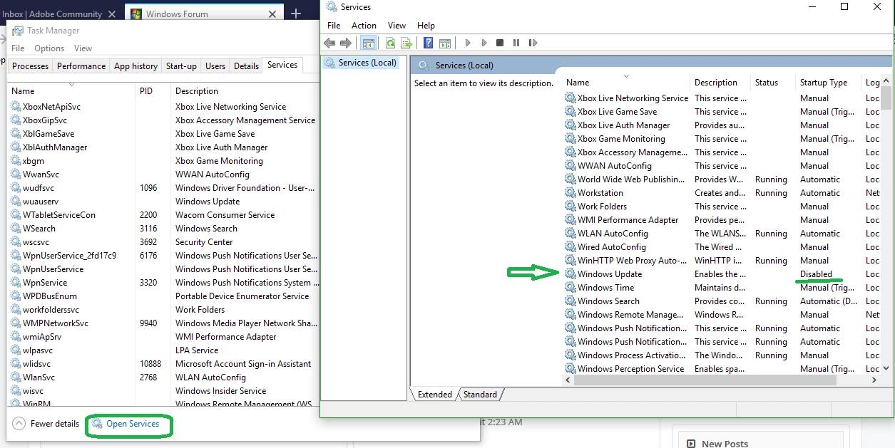
Task: Click scroll-right arrow of Services horizontal scrollbar
Action: [x=875, y=380]
